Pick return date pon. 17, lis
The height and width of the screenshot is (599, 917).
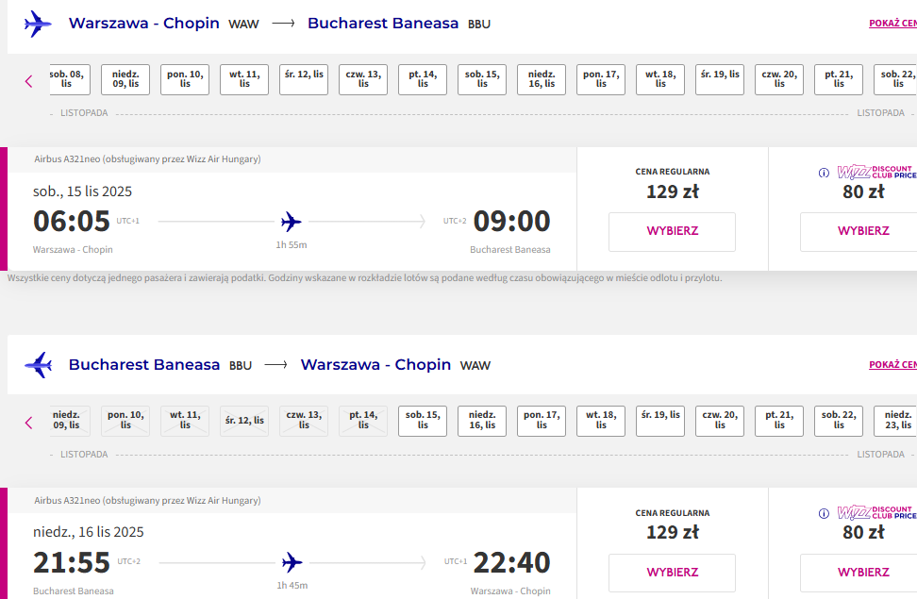(x=542, y=421)
